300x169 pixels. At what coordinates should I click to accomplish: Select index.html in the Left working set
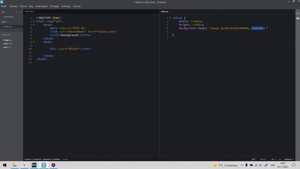tap(8, 17)
